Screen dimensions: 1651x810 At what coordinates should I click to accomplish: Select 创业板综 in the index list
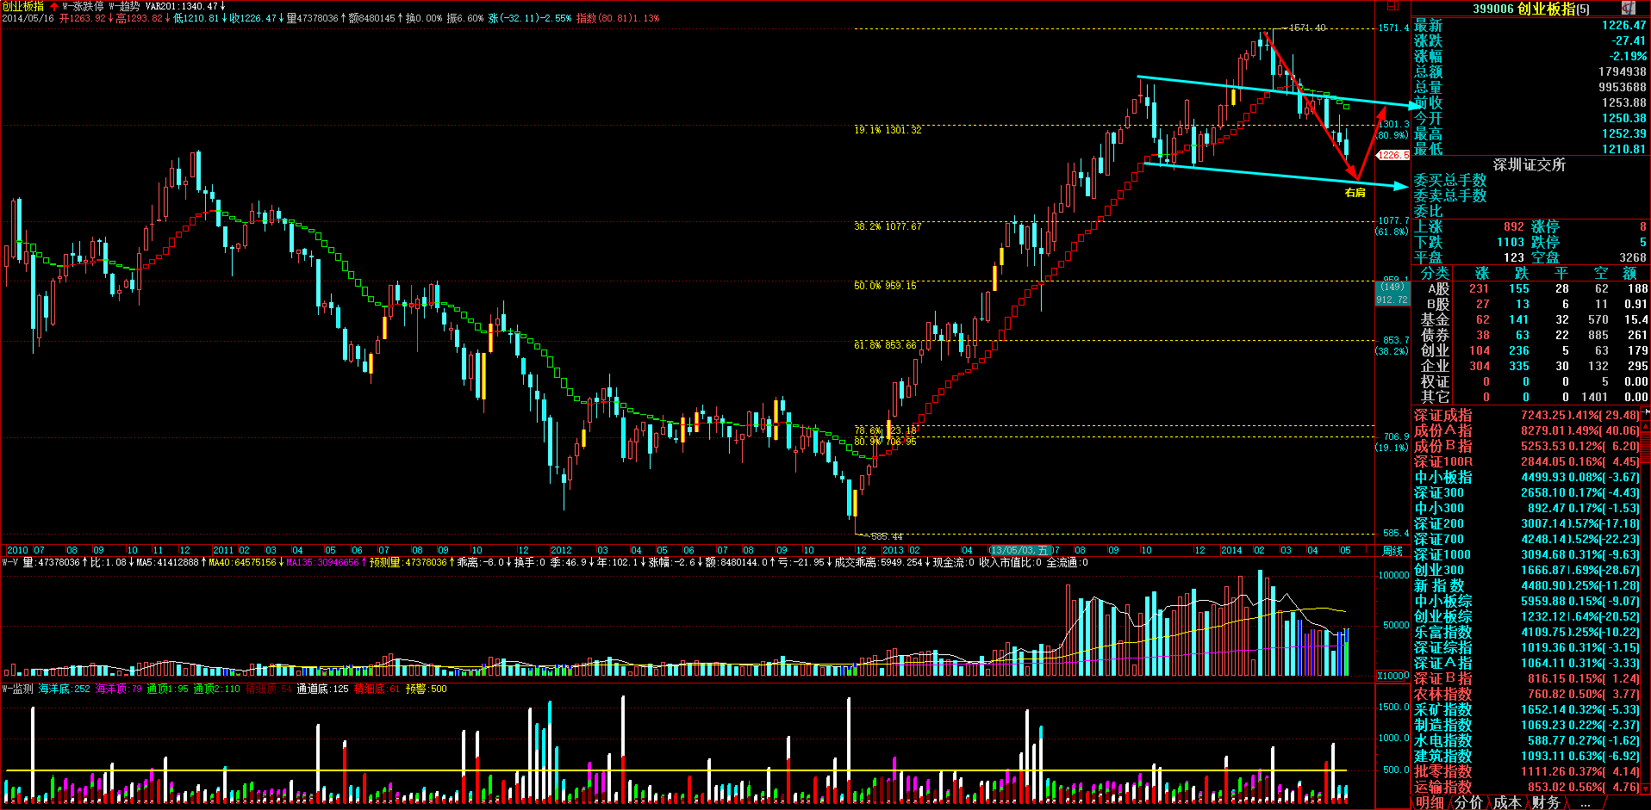[x=1442, y=616]
